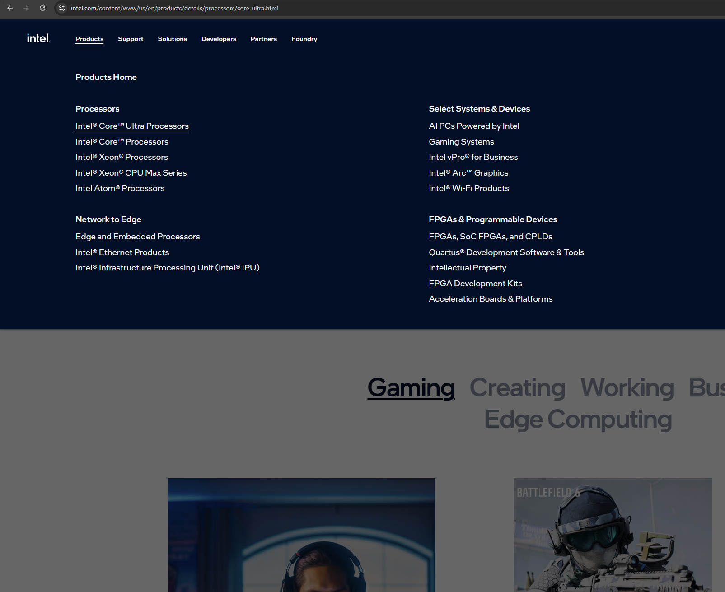Switch to the Creating tab
Viewport: 725px width, 592px height.
pyautogui.click(x=517, y=387)
